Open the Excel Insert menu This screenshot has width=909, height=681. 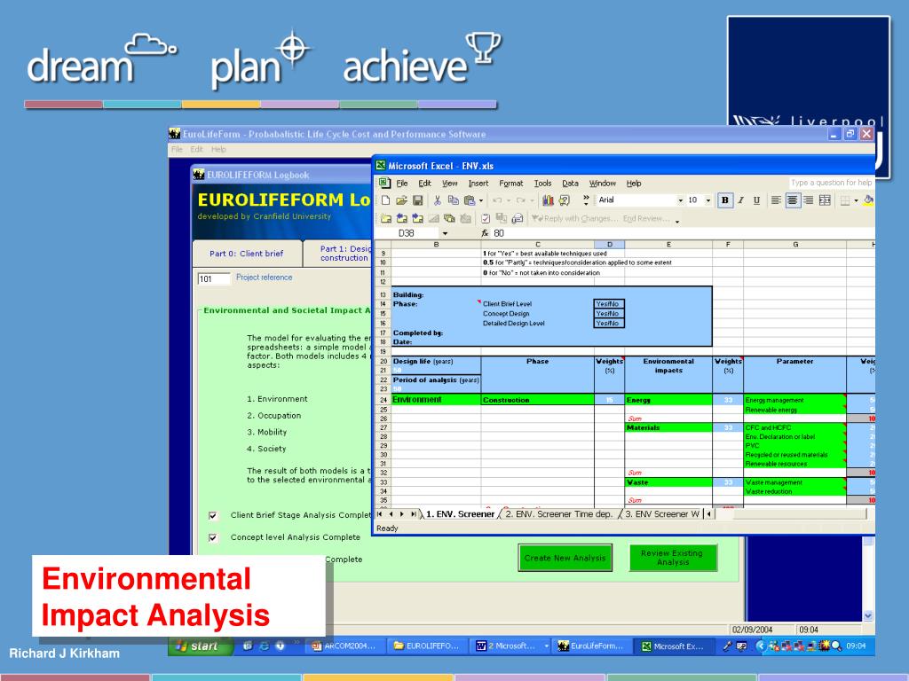478,183
